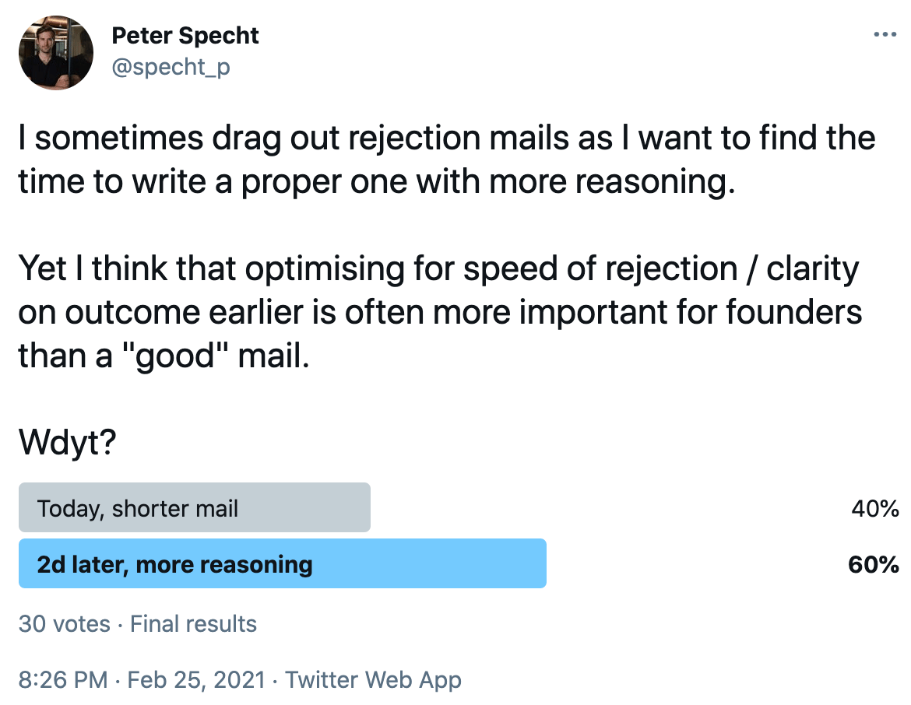
Task: Open the Twitter Web App source link
Action: 373,679
